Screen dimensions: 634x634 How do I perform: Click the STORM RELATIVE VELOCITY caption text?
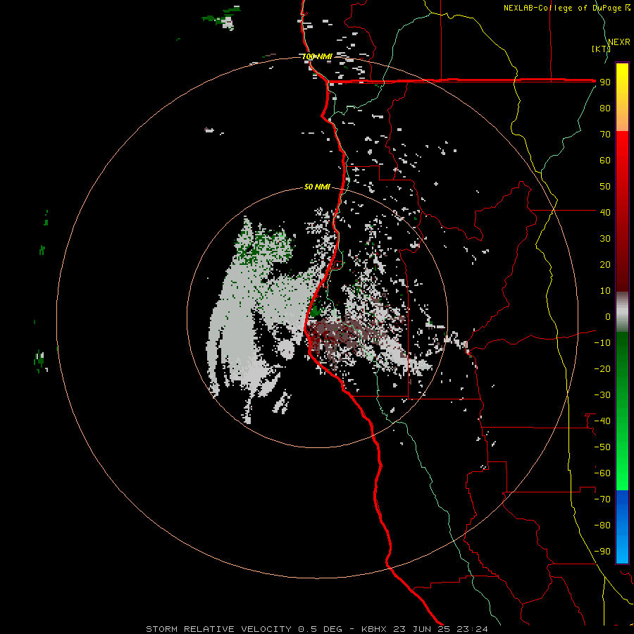(x=218, y=629)
